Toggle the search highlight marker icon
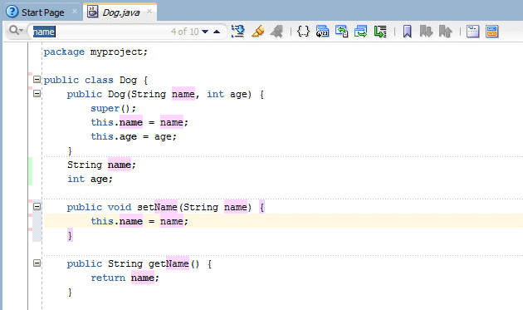This screenshot has width=523, height=310. (257, 32)
